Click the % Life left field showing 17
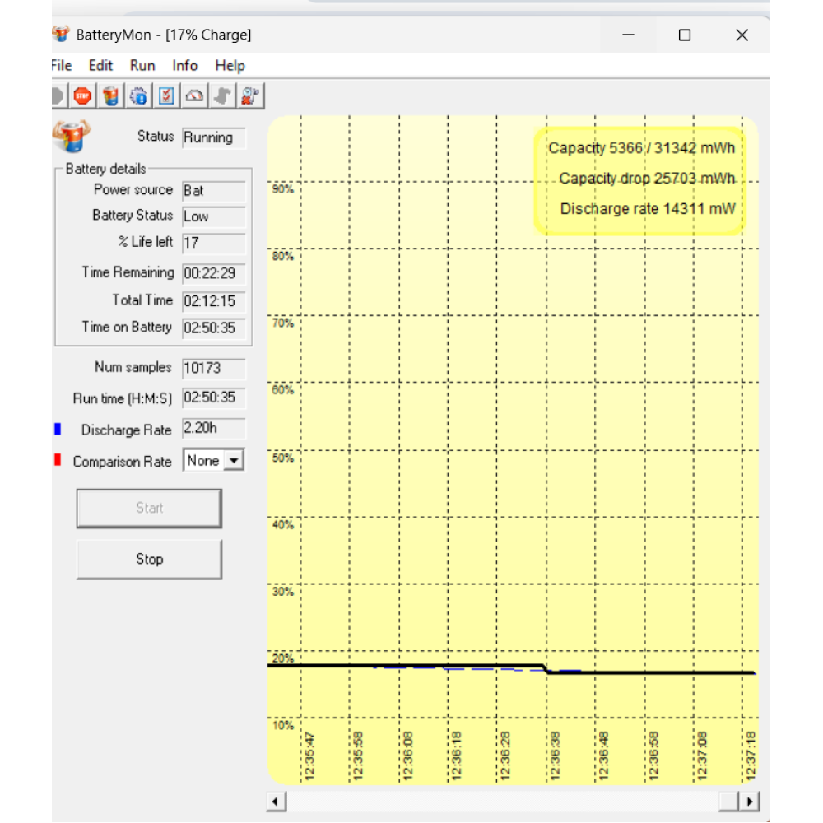This screenshot has height=823, width=823. pyautogui.click(x=214, y=243)
